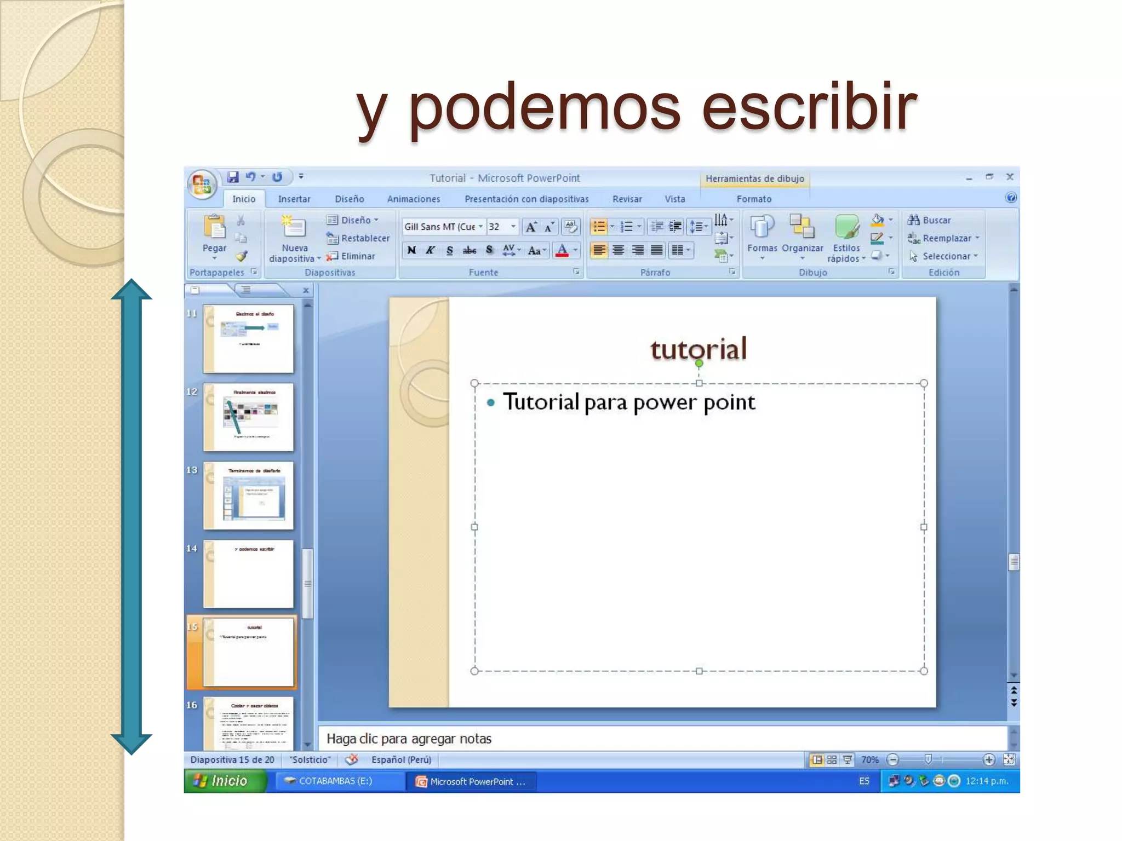The image size is (1122, 841).
Task: Expand the Seleccionar dropdown
Action: [976, 256]
